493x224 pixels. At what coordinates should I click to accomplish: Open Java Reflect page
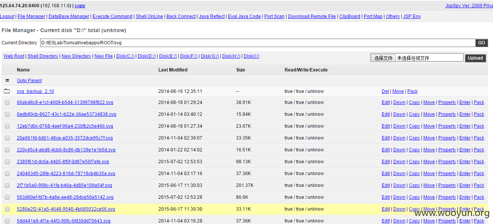click(x=212, y=16)
